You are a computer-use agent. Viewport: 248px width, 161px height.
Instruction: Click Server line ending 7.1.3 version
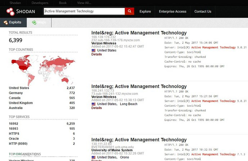click(205, 155)
